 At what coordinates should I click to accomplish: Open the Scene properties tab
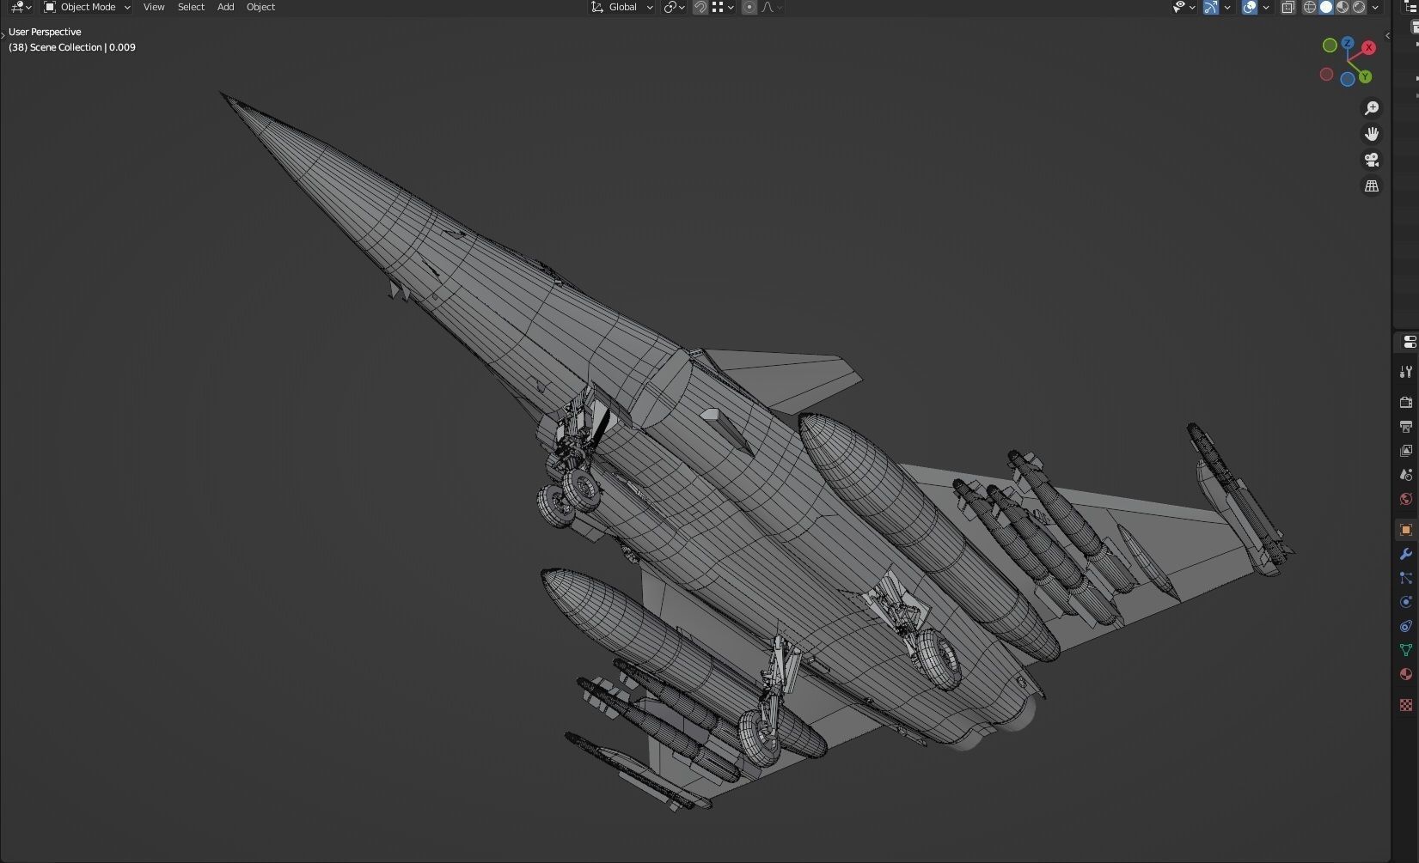(x=1406, y=474)
